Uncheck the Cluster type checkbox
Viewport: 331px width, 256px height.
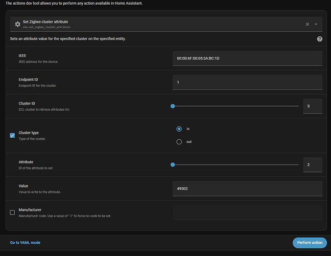tap(12, 135)
